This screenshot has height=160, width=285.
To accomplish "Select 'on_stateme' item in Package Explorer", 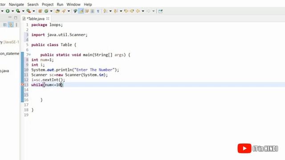I will [9, 53].
